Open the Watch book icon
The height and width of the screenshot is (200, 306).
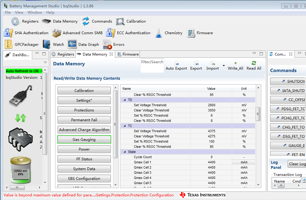47,45
